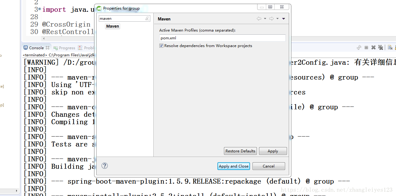Click Active Maven Profiles field with pom.xml
This screenshot has height=196, width=396.
(x=222, y=38)
